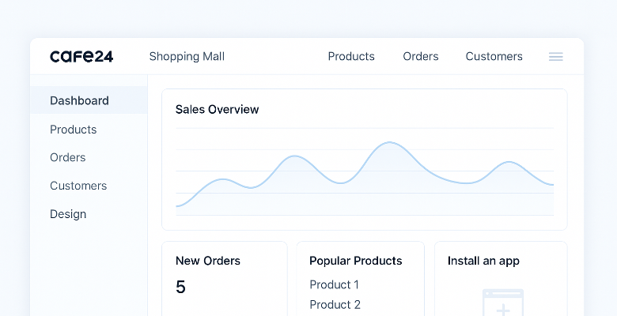Click the cafe24 logo
This screenshot has width=617, height=316.
click(81, 56)
